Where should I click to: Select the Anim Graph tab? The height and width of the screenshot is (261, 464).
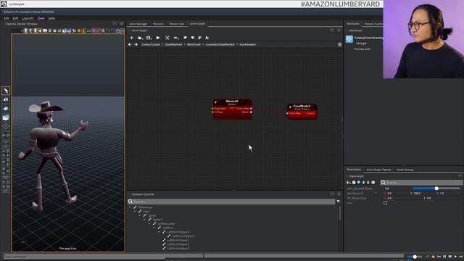point(197,24)
